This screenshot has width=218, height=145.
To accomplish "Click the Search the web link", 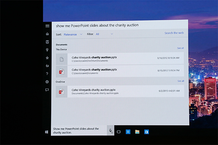I will 174,33.
